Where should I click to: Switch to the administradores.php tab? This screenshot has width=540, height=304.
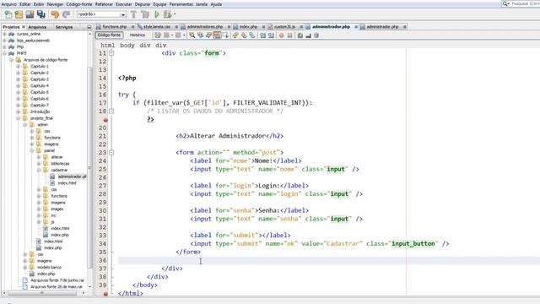tap(204, 26)
